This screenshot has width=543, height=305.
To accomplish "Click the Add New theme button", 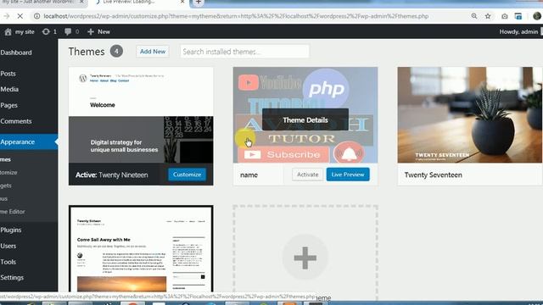I will (153, 52).
